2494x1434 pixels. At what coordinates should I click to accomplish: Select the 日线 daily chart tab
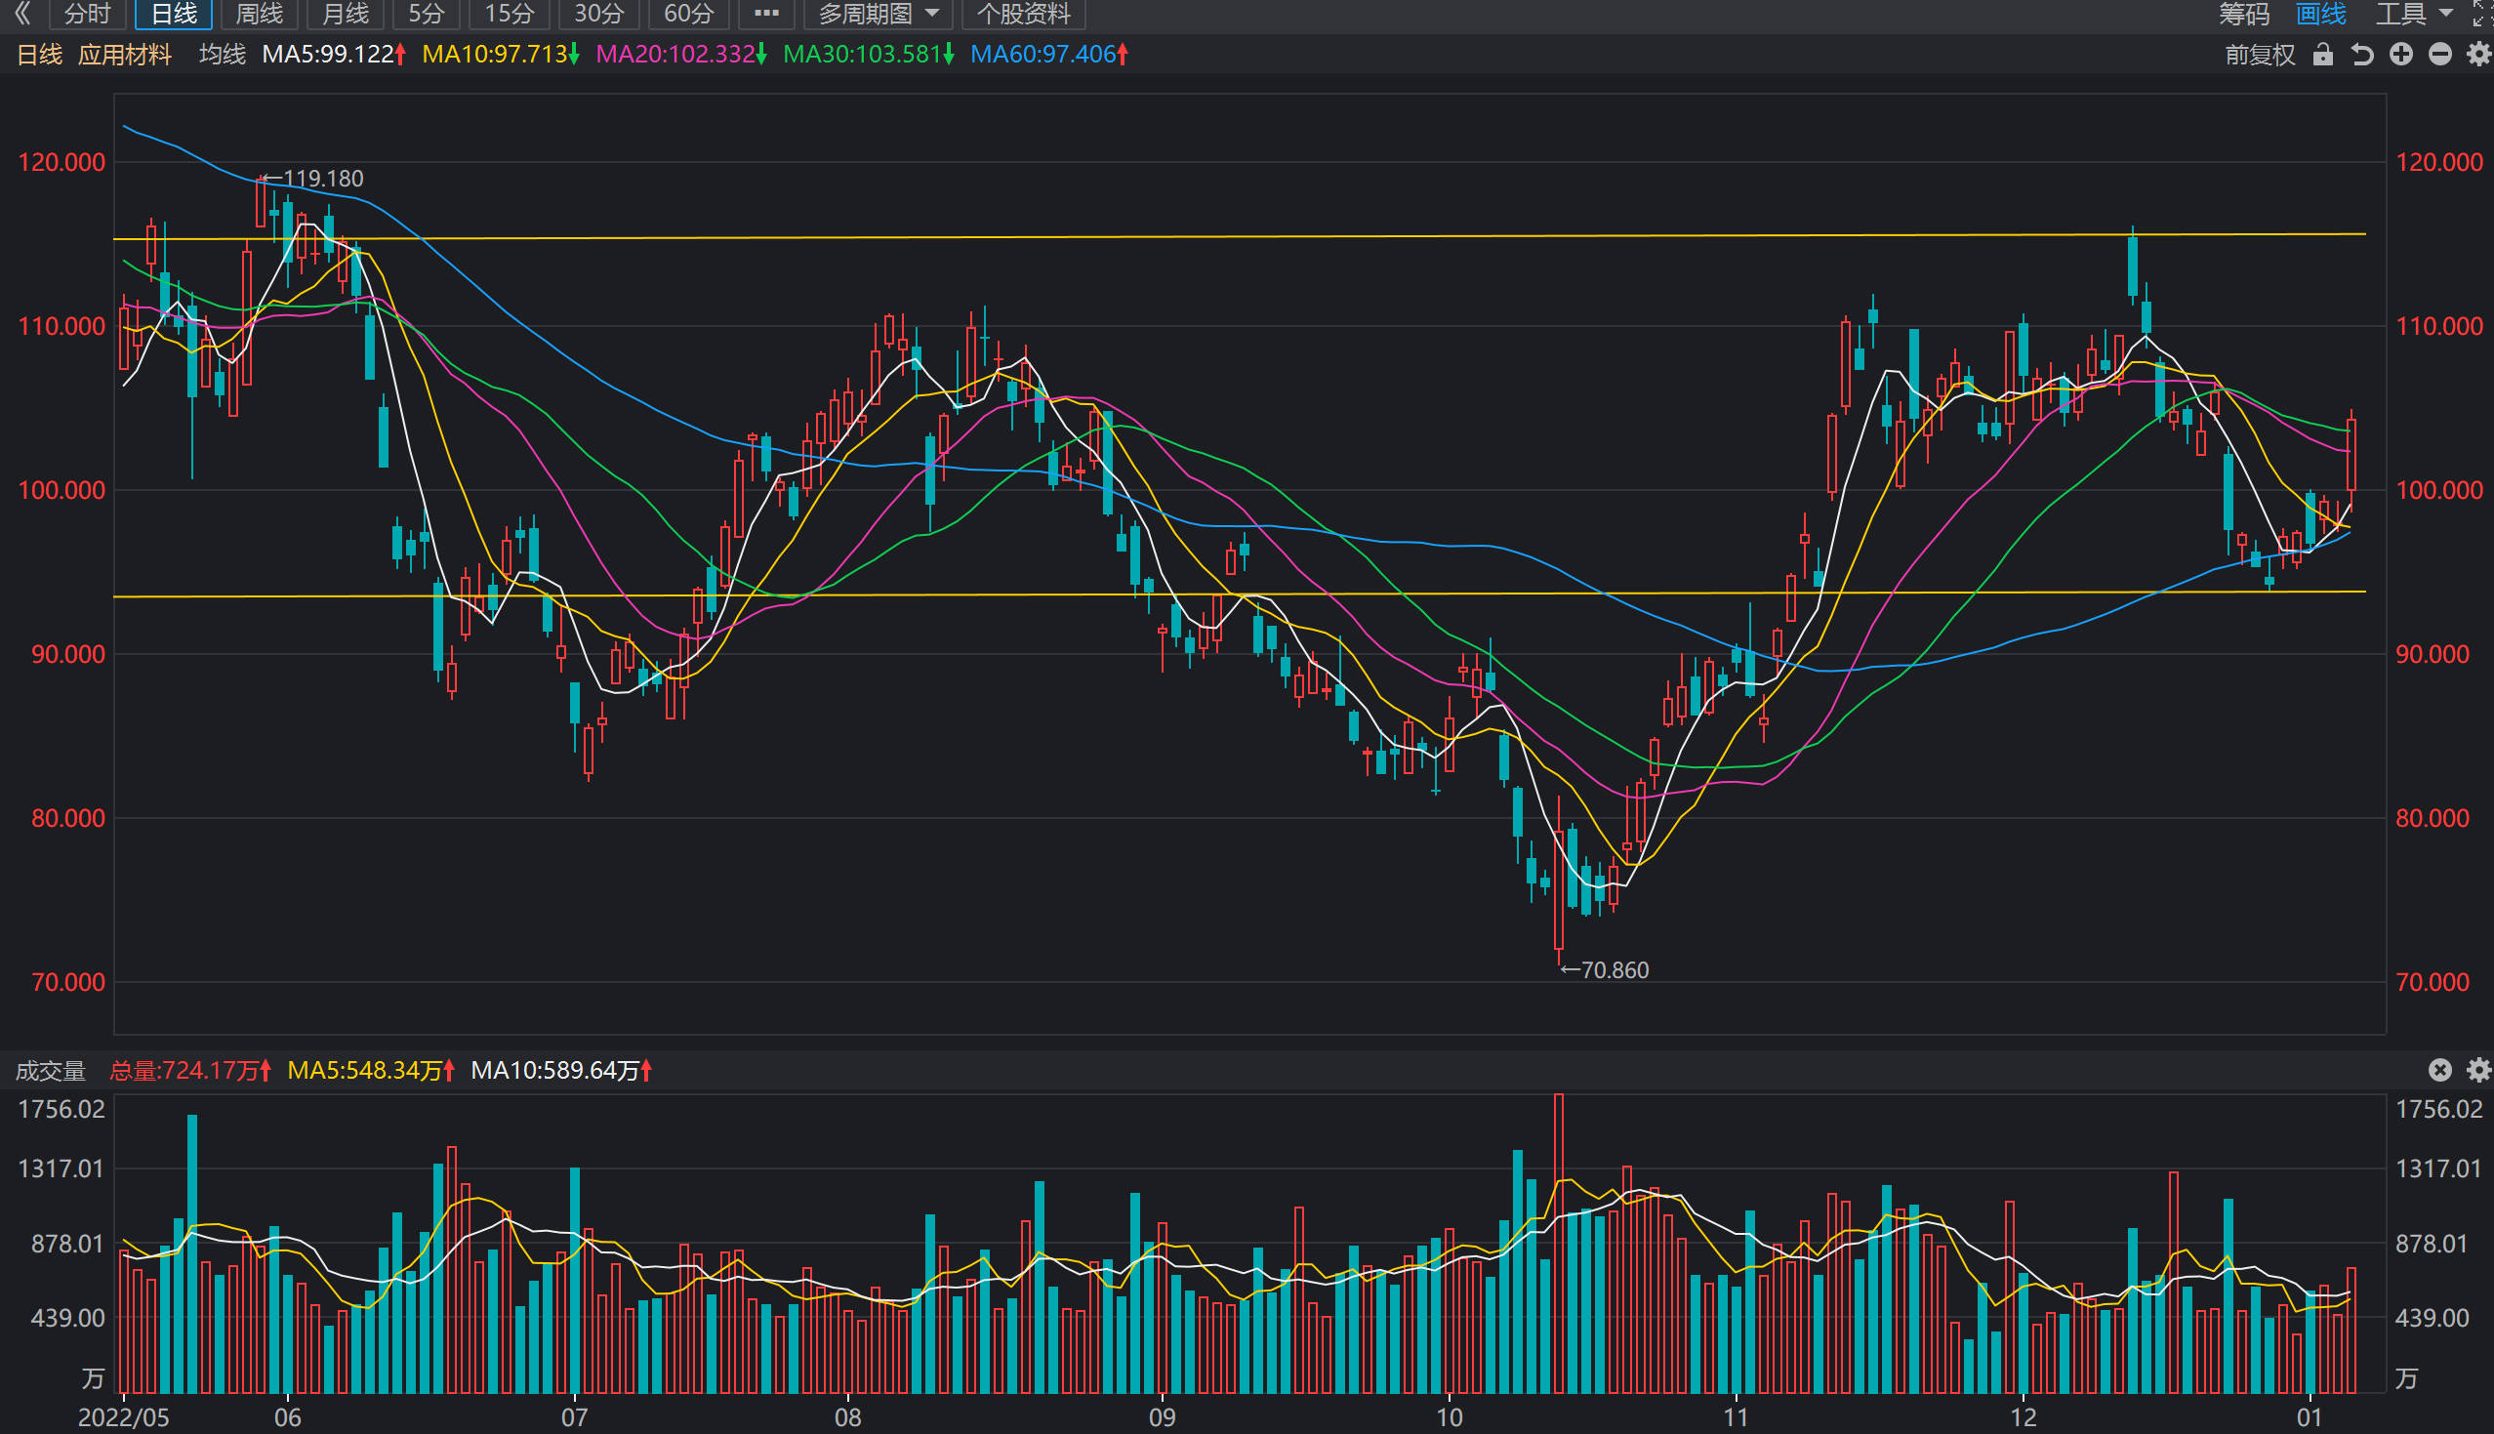pyautogui.click(x=175, y=14)
